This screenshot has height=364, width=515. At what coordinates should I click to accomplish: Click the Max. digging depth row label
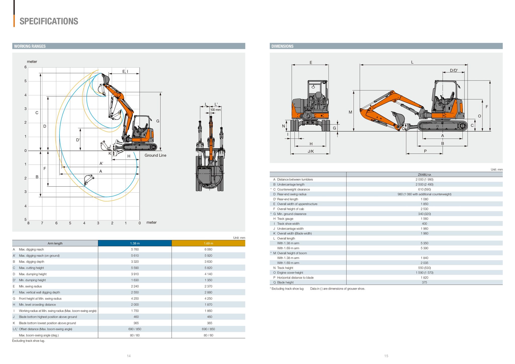31,262
